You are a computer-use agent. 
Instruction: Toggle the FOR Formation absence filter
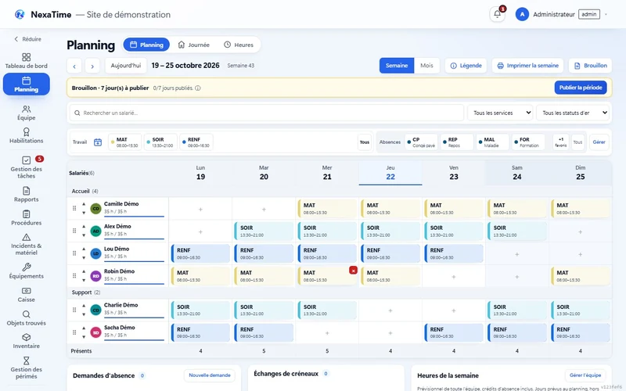[x=528, y=142]
